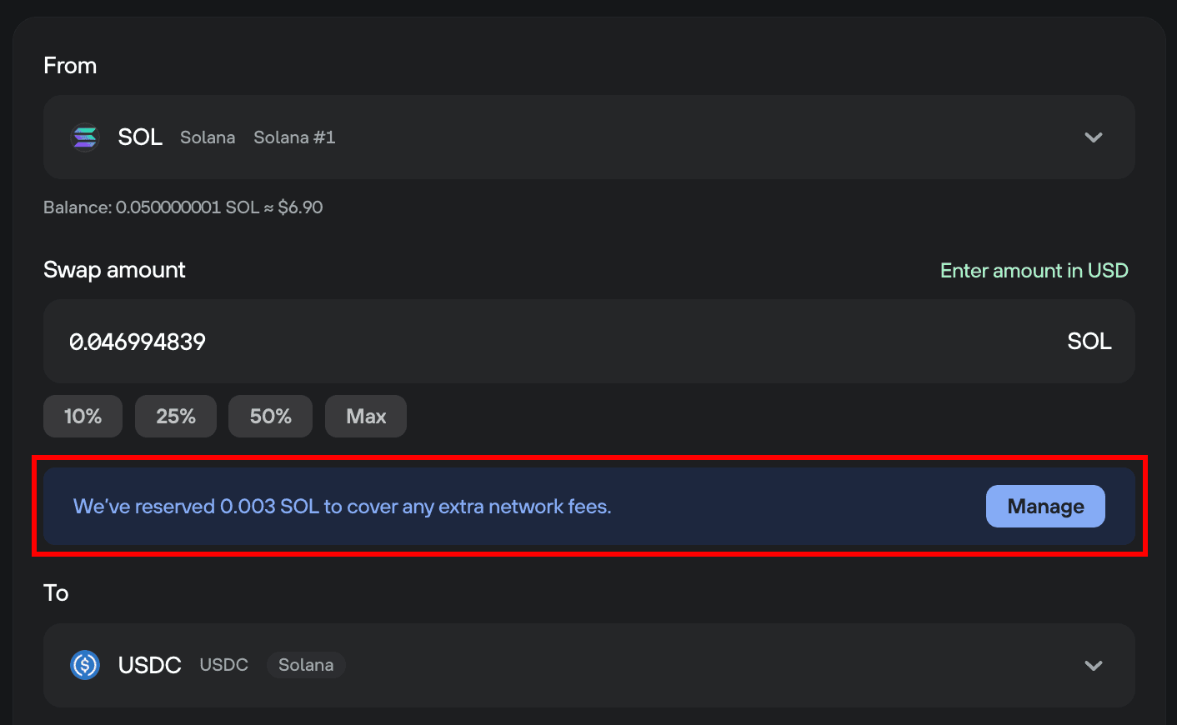
Task: Click the reserved 0.003 SOL fee notice
Action: click(x=342, y=507)
